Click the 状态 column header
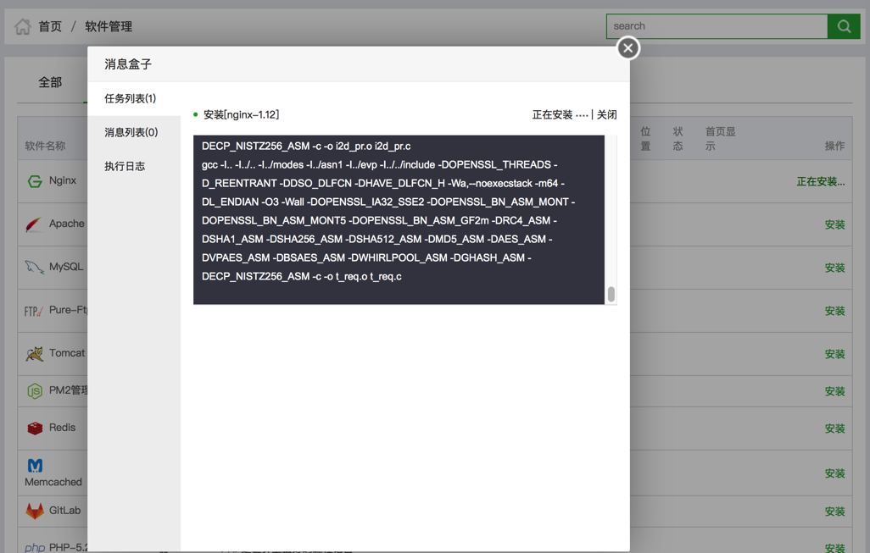The height and width of the screenshot is (553, 870). pyautogui.click(x=678, y=139)
